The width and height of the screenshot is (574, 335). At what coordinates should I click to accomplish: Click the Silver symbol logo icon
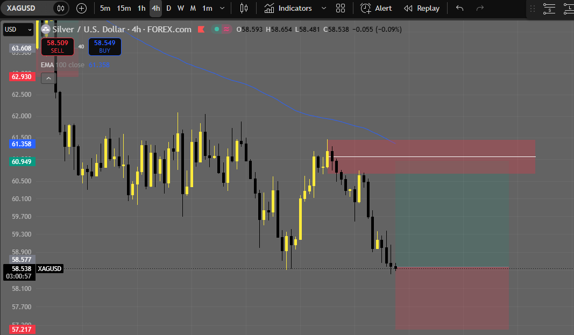pyautogui.click(x=46, y=29)
